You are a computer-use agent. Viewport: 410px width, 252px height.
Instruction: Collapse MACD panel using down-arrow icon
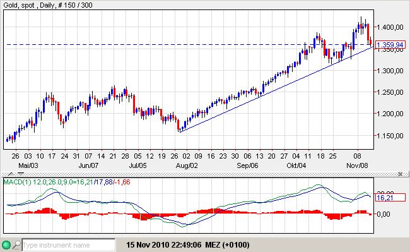coord(20,174)
